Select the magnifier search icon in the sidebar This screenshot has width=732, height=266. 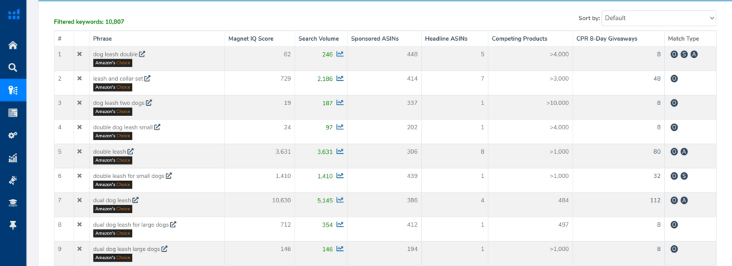[13, 68]
